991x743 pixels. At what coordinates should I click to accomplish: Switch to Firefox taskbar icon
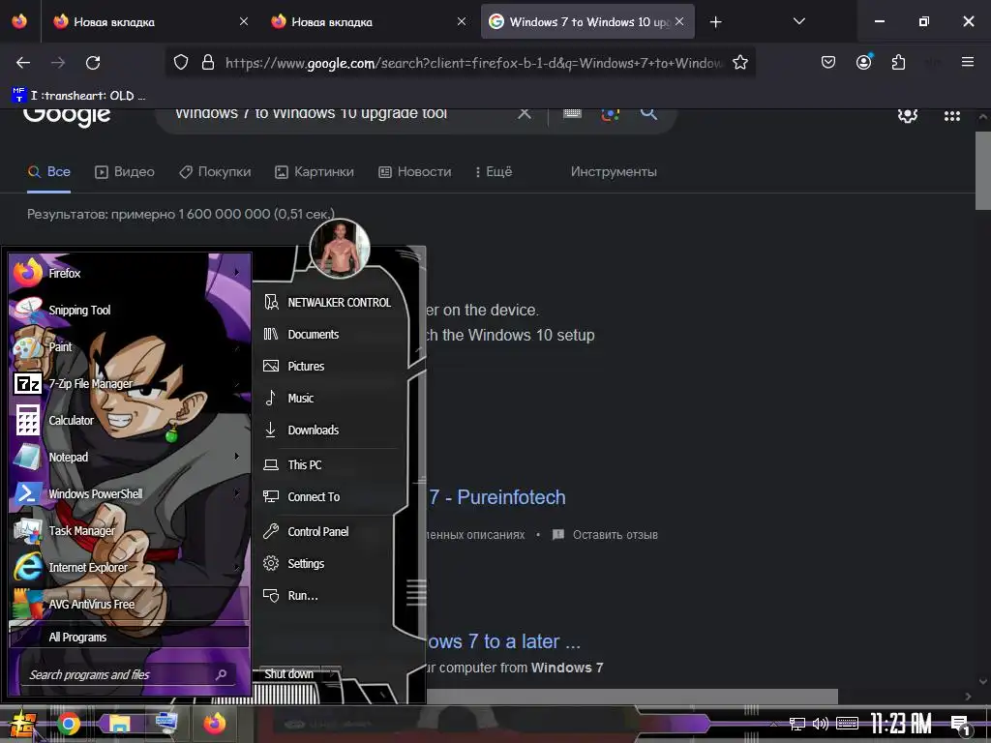coord(214,724)
